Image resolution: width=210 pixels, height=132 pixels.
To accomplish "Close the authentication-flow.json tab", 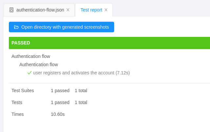I will coord(68,10).
